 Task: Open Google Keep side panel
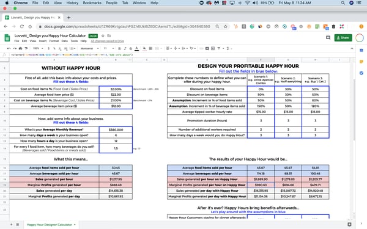click(x=361, y=62)
